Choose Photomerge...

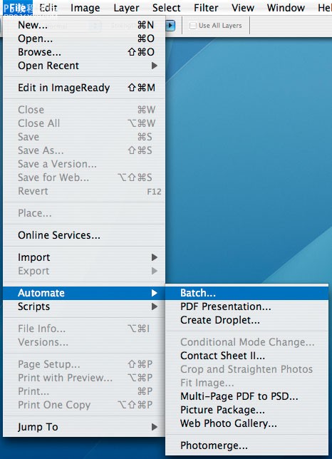[247, 445]
